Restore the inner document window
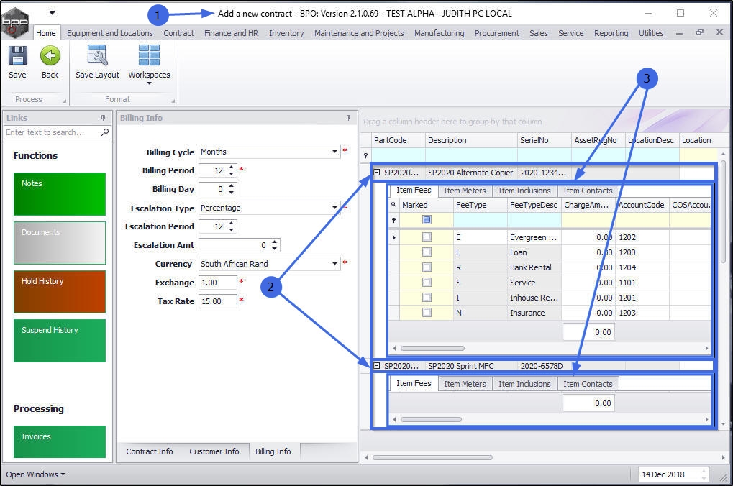 click(699, 32)
